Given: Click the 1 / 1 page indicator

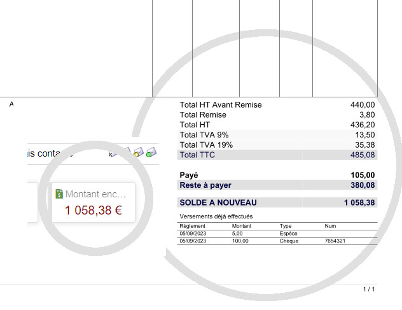Looking at the screenshot, I should (x=369, y=289).
